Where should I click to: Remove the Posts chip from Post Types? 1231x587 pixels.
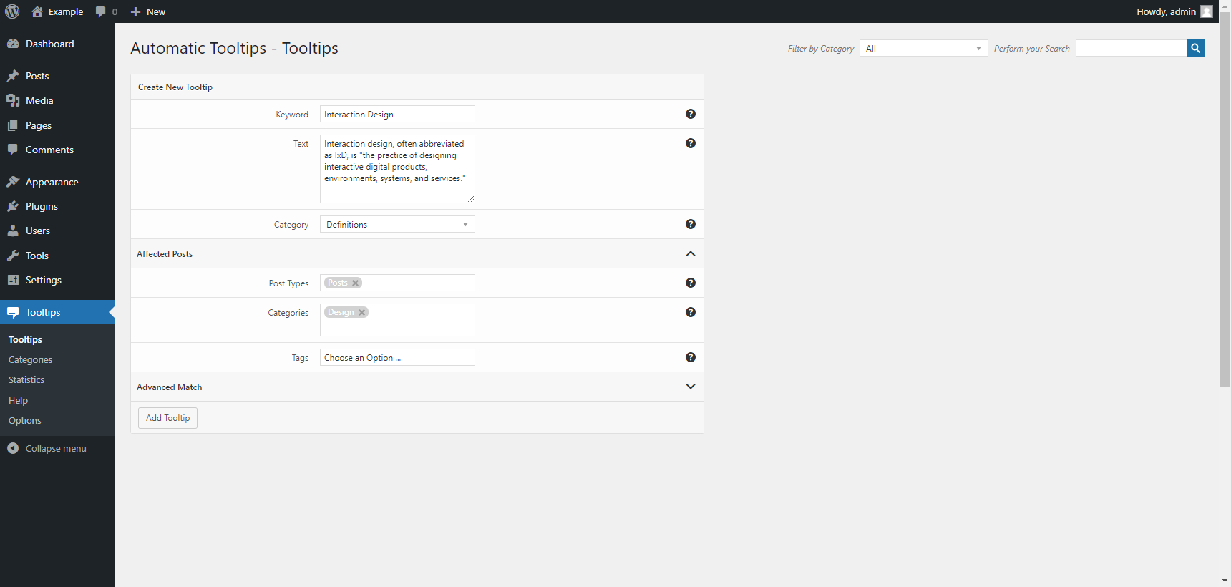point(355,283)
